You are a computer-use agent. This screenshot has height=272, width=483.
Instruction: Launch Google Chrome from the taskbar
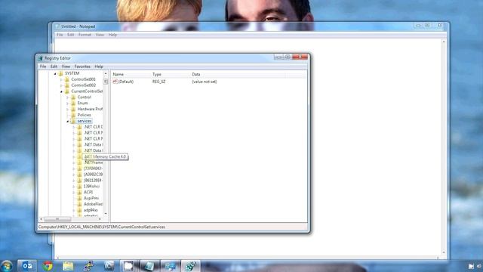(x=48, y=266)
